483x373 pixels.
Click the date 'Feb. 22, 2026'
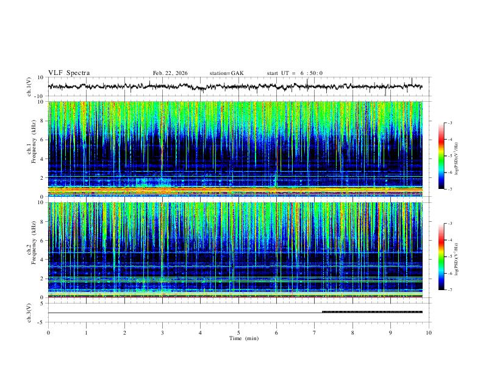coord(170,73)
